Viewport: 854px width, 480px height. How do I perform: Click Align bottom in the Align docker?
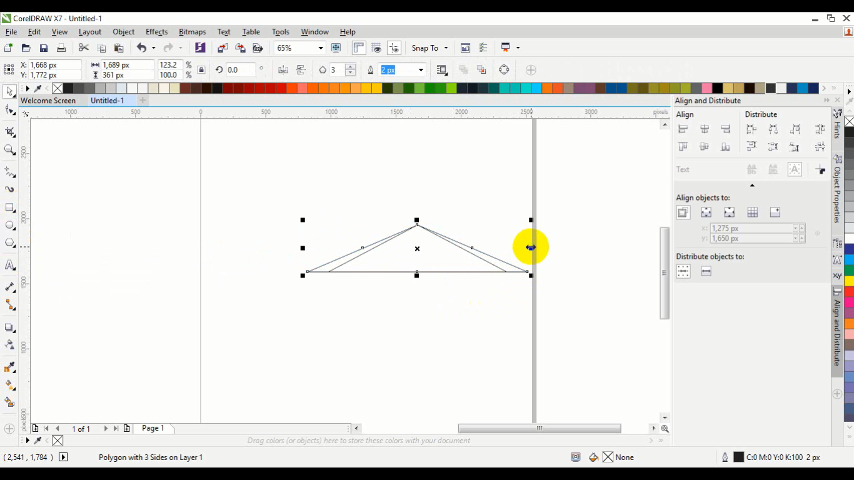point(726,147)
